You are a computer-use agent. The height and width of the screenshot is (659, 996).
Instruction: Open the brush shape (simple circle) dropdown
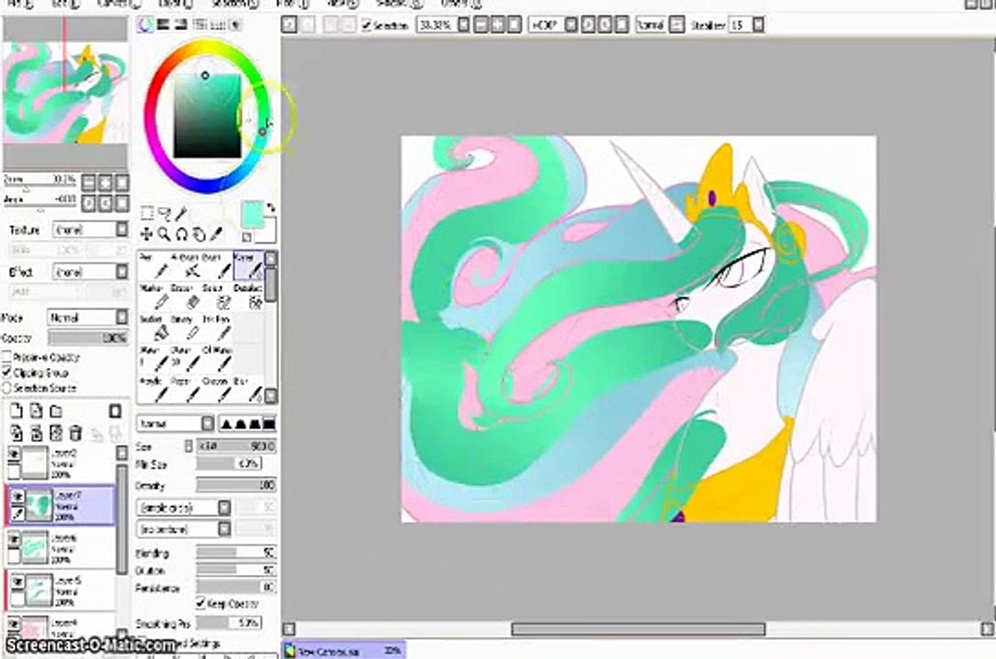(184, 508)
